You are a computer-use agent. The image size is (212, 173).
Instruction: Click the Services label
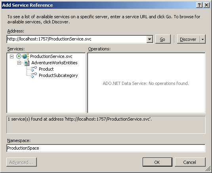point(16,49)
